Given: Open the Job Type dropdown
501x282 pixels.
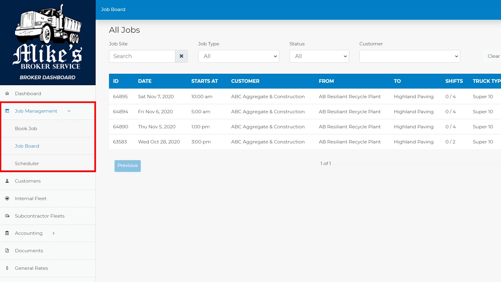Looking at the screenshot, I should [238, 56].
